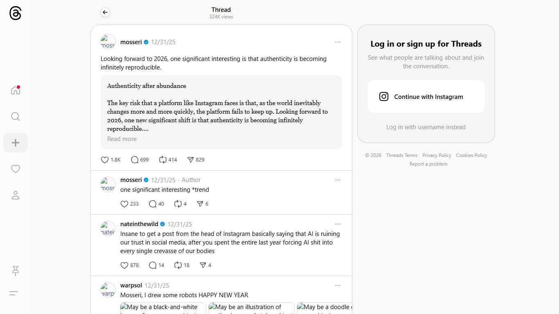Screen dimensions: 559x314
Task: Open the Activity heart icon in sidebar
Action: tap(16, 169)
